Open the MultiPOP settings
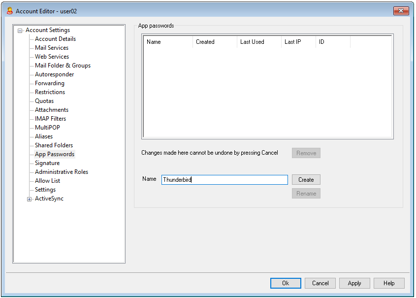 pyautogui.click(x=47, y=128)
